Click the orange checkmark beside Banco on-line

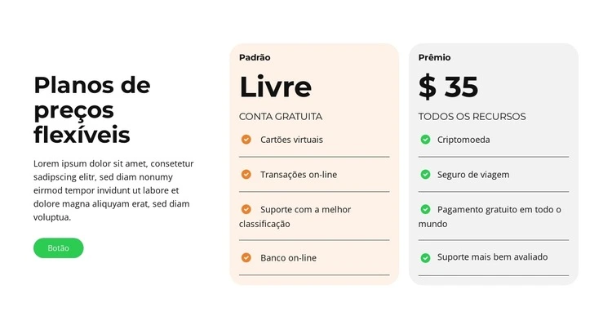pos(246,258)
